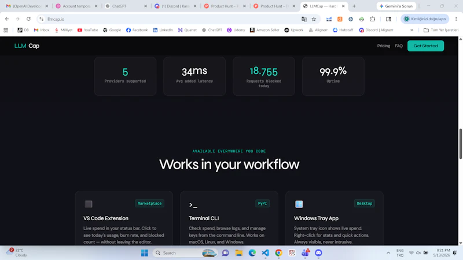Click the LLM Cap logo
463x260 pixels.
[x=27, y=46]
